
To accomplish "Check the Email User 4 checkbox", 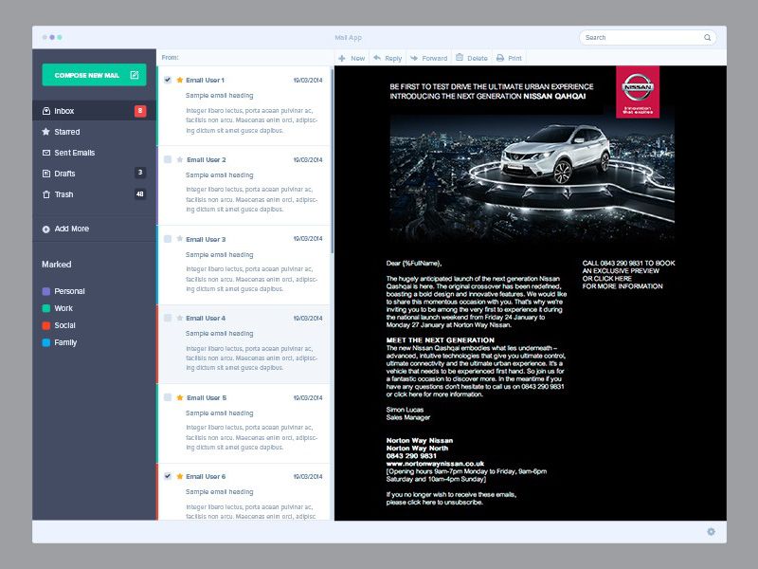I will tap(168, 318).
